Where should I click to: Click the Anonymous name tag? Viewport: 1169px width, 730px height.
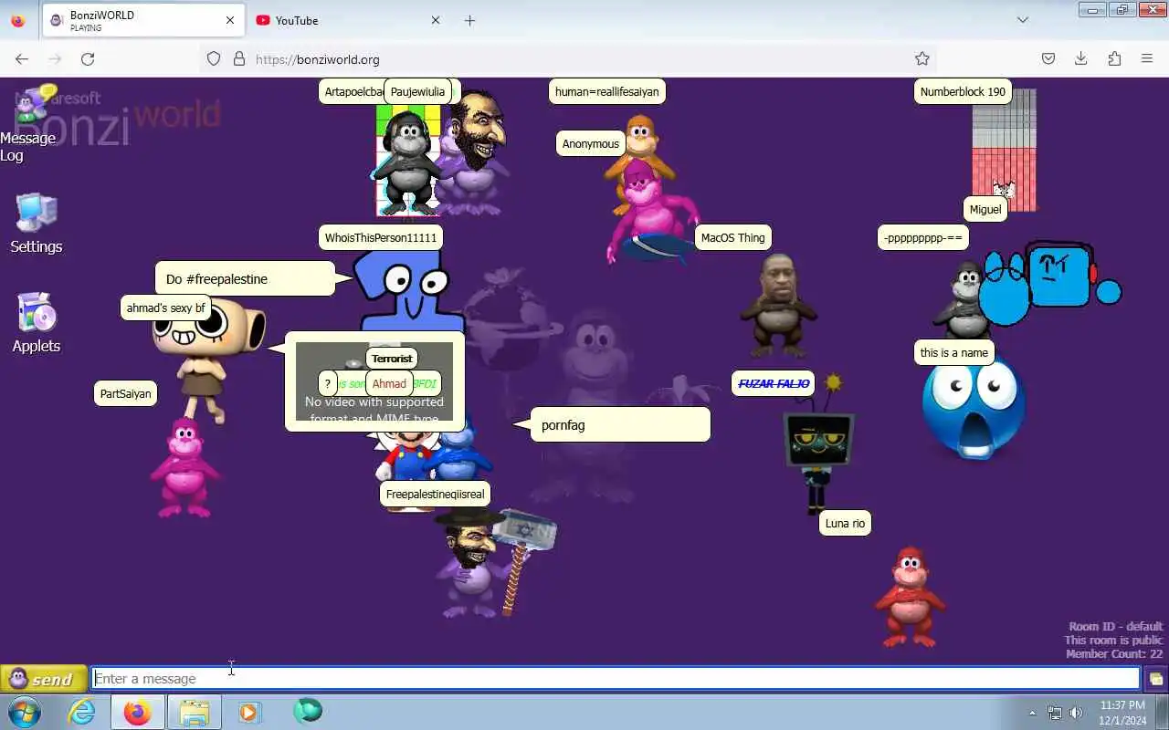click(x=590, y=144)
